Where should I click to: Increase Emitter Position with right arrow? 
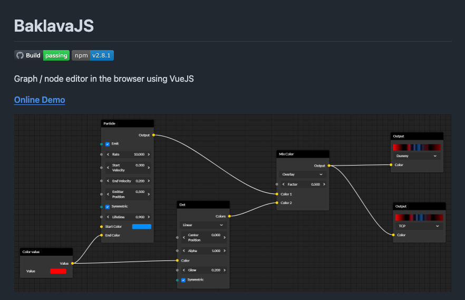pos(149,194)
